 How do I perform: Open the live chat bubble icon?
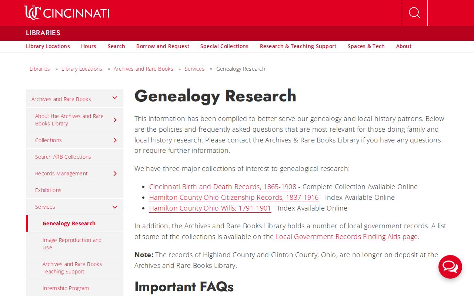[x=450, y=267]
